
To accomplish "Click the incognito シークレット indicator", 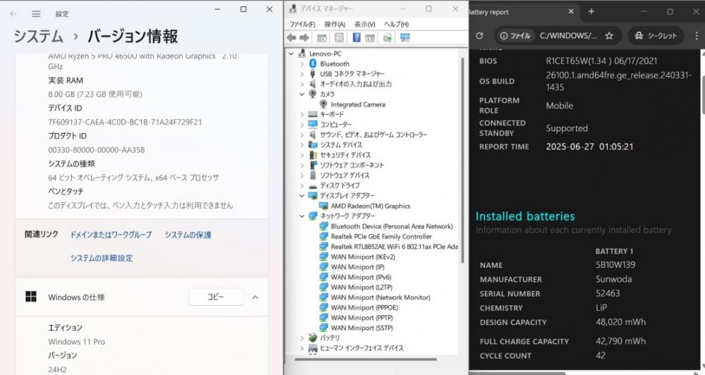I will tap(656, 35).
